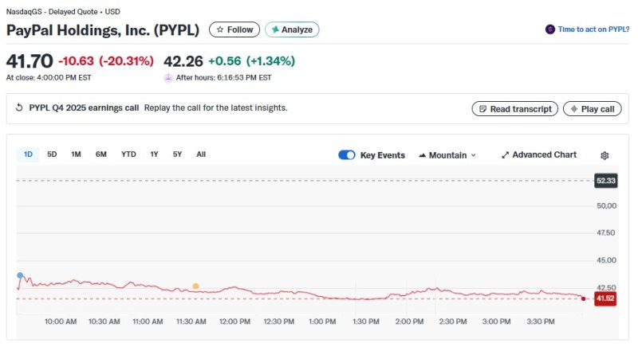Click the blue event marker on chart
The height and width of the screenshot is (347, 638).
[x=20, y=275]
